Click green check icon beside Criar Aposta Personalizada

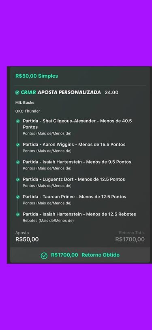[17, 92]
